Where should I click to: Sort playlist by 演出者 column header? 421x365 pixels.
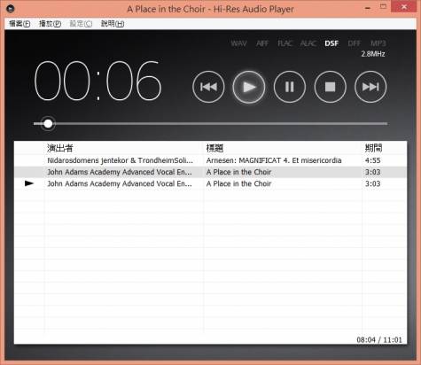[60, 148]
